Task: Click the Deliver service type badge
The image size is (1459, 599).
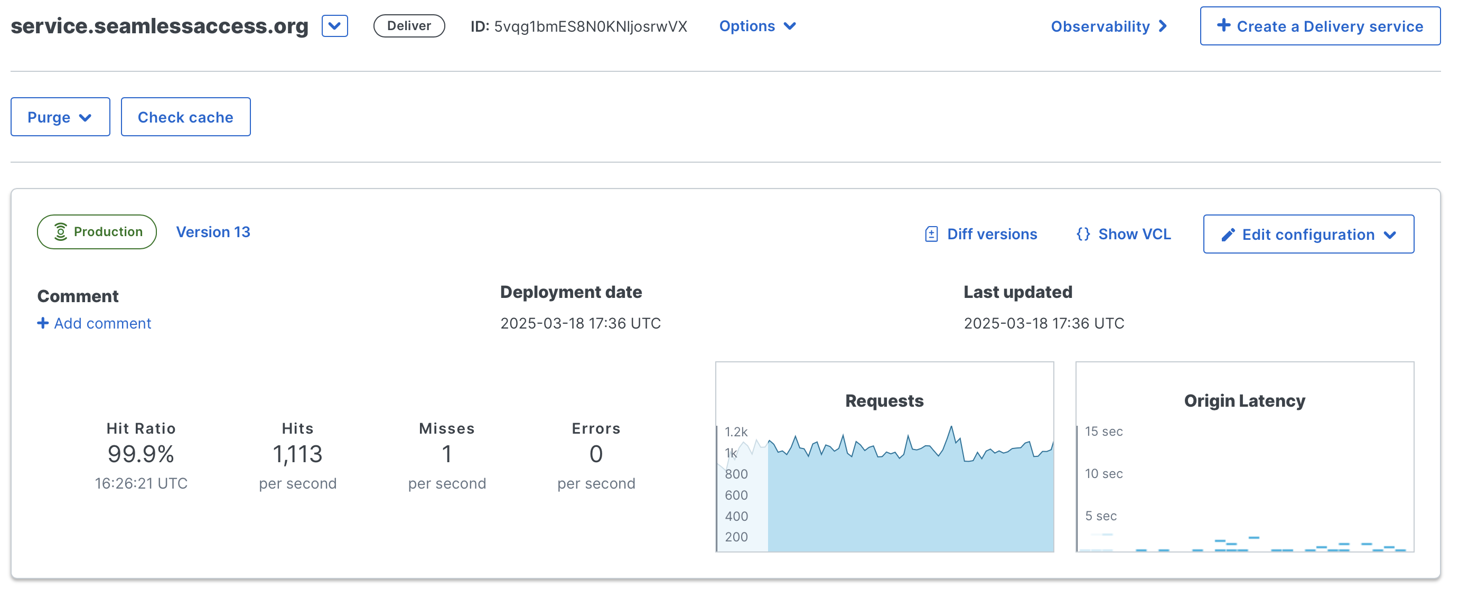Action: (408, 26)
